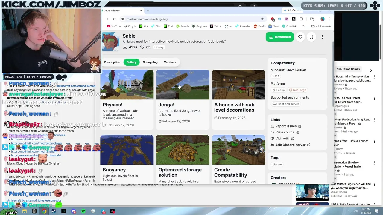This screenshot has width=383, height=215.
Task: Open the browser profile avatar
Action: click(x=322, y=19)
